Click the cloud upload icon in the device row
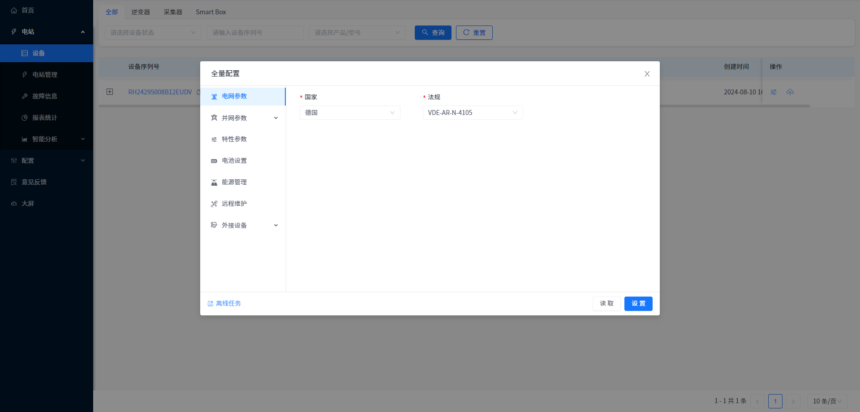This screenshot has height=412, width=860. point(790,92)
